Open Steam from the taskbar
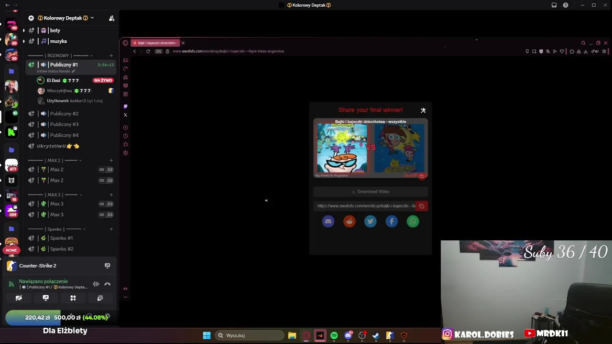 pyautogui.click(x=376, y=335)
